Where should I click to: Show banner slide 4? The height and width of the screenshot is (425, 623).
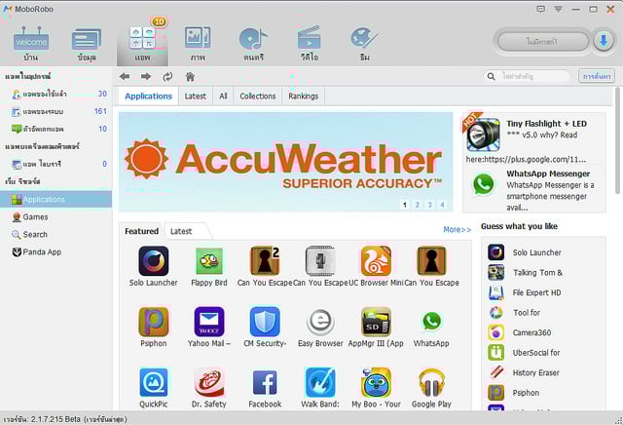pos(442,205)
